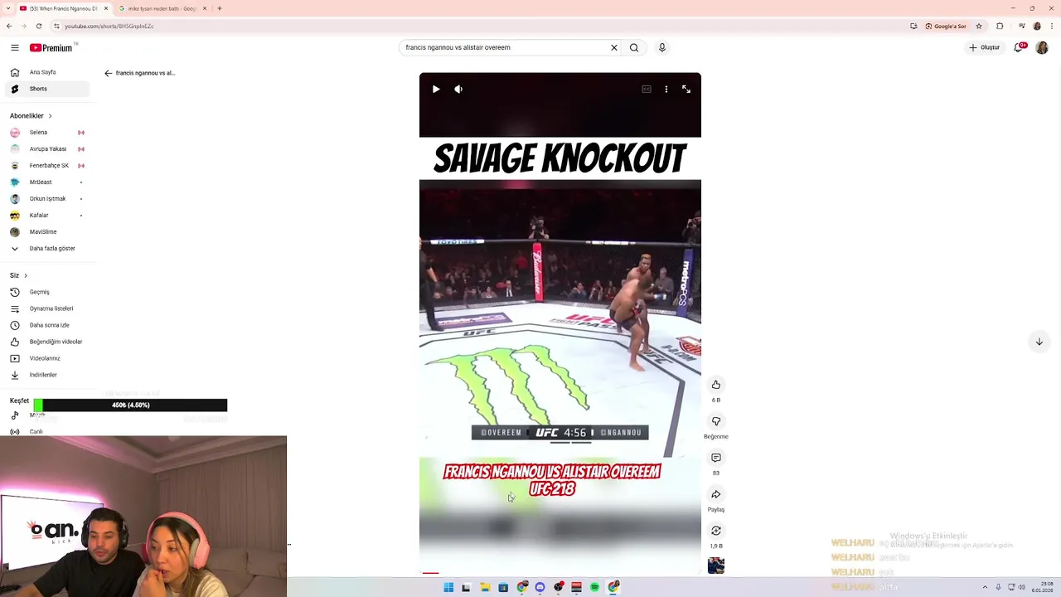
Task: Expand the Abonelikler section
Action: 31,116
